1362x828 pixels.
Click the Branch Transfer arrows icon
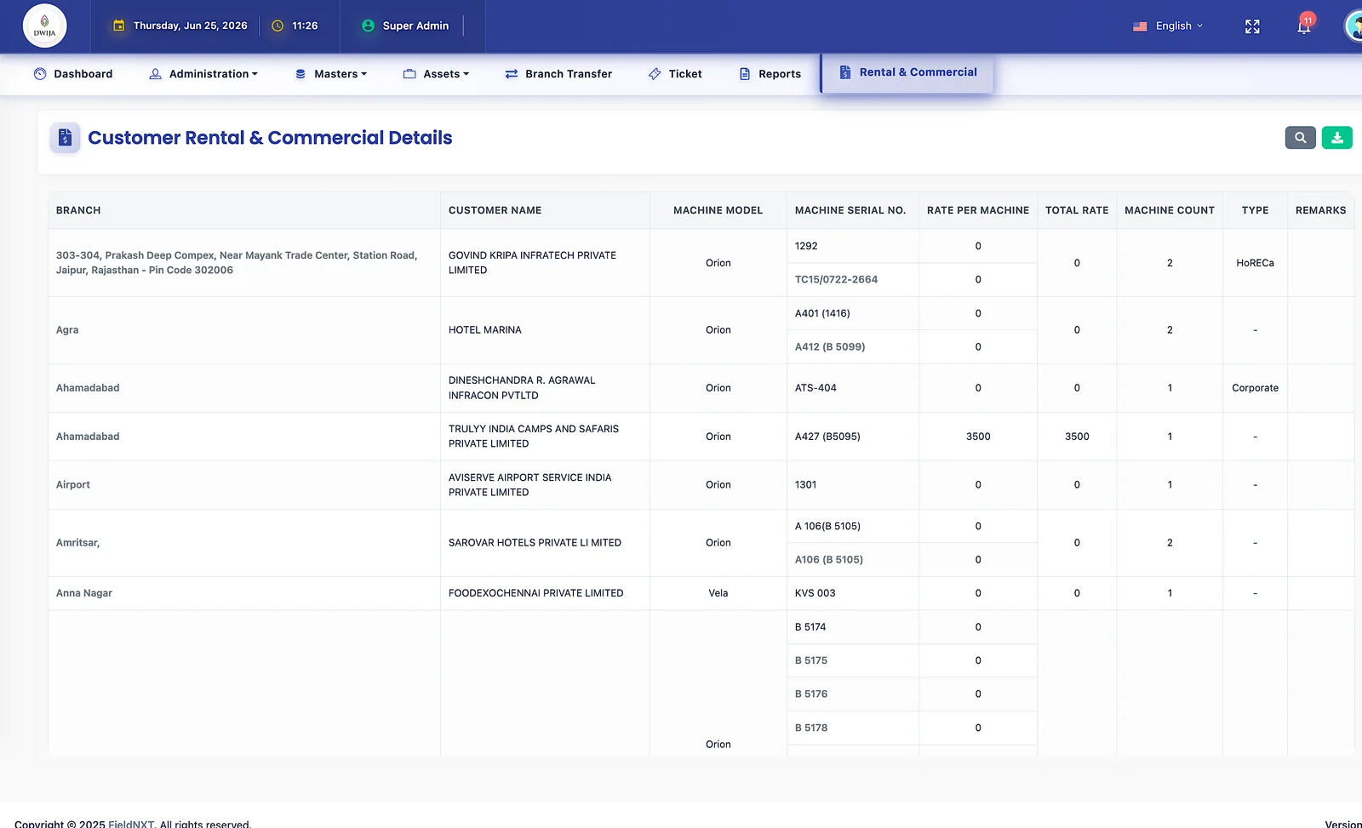[512, 74]
